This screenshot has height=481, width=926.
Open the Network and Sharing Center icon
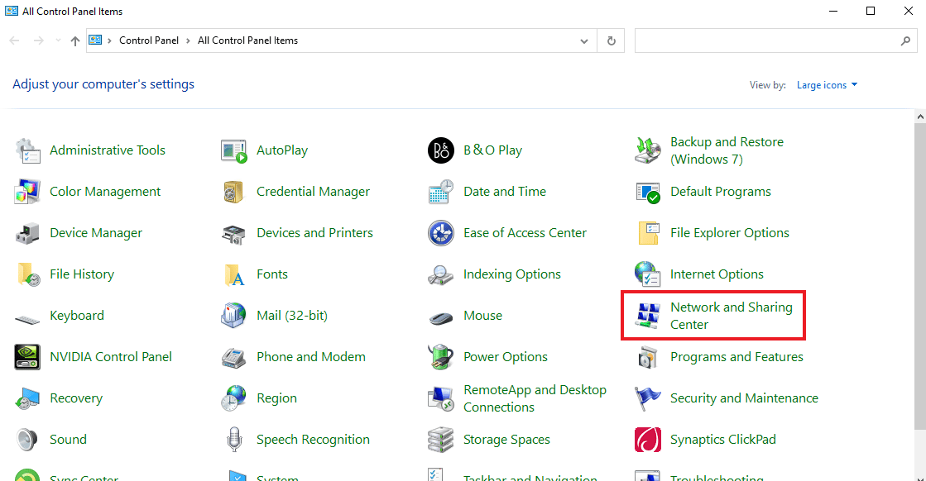click(647, 316)
